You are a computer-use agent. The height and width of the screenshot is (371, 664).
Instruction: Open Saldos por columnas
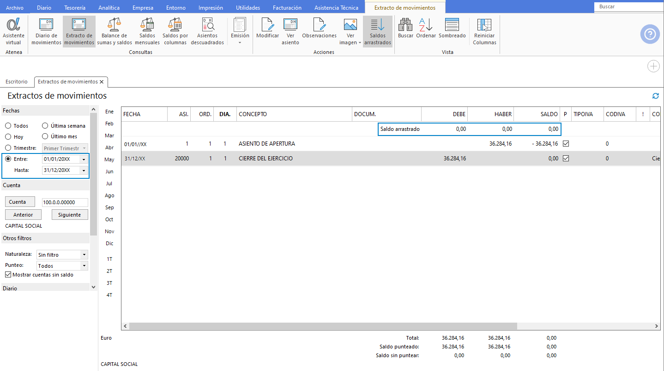(175, 31)
